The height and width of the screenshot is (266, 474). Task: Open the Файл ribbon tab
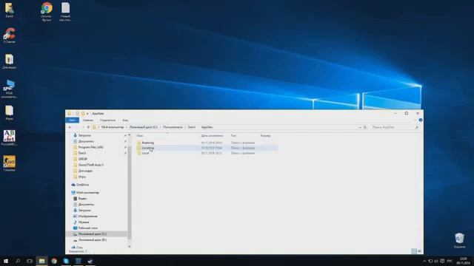(x=73, y=120)
